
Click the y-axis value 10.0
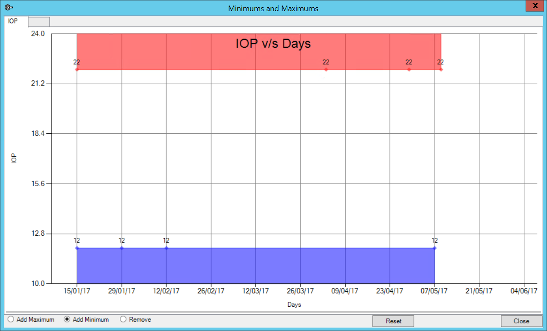pos(38,284)
